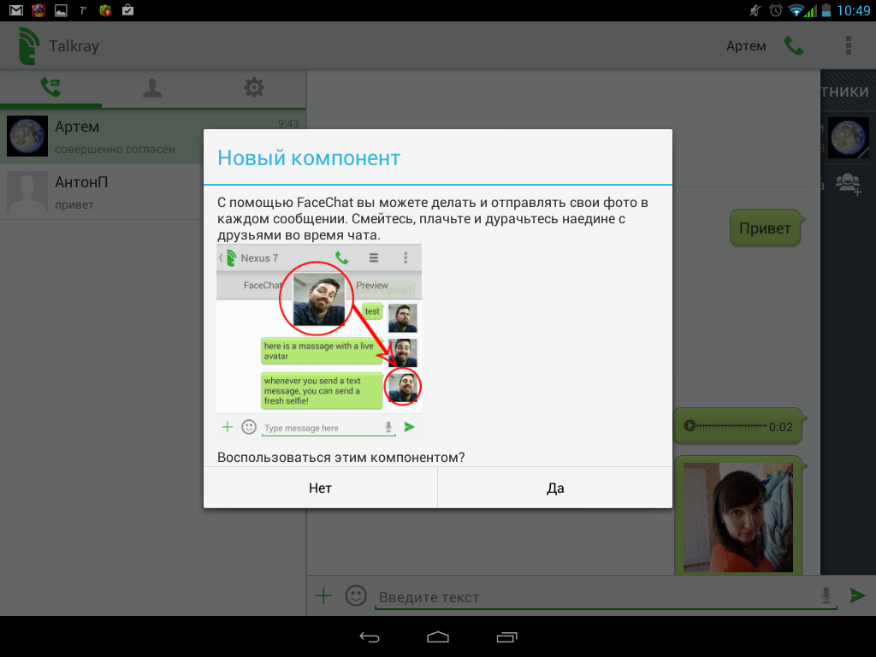
Task: Focus the Введите текст message field
Action: [607, 596]
